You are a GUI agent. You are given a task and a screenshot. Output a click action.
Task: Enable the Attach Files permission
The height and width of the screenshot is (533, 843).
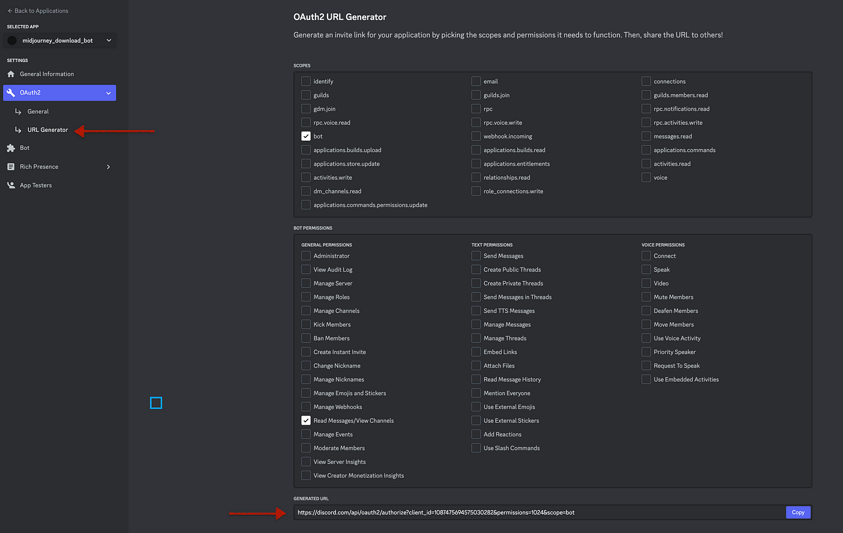pos(476,366)
